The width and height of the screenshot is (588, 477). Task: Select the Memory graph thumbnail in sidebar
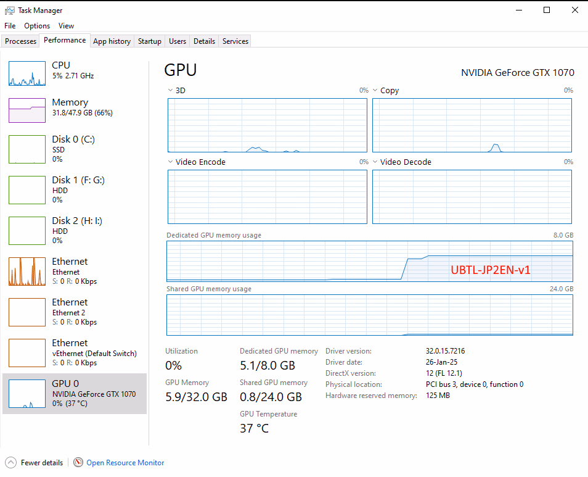(27, 110)
